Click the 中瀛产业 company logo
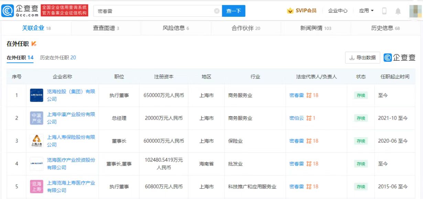The height and width of the screenshot is (199, 423). [x=36, y=118]
